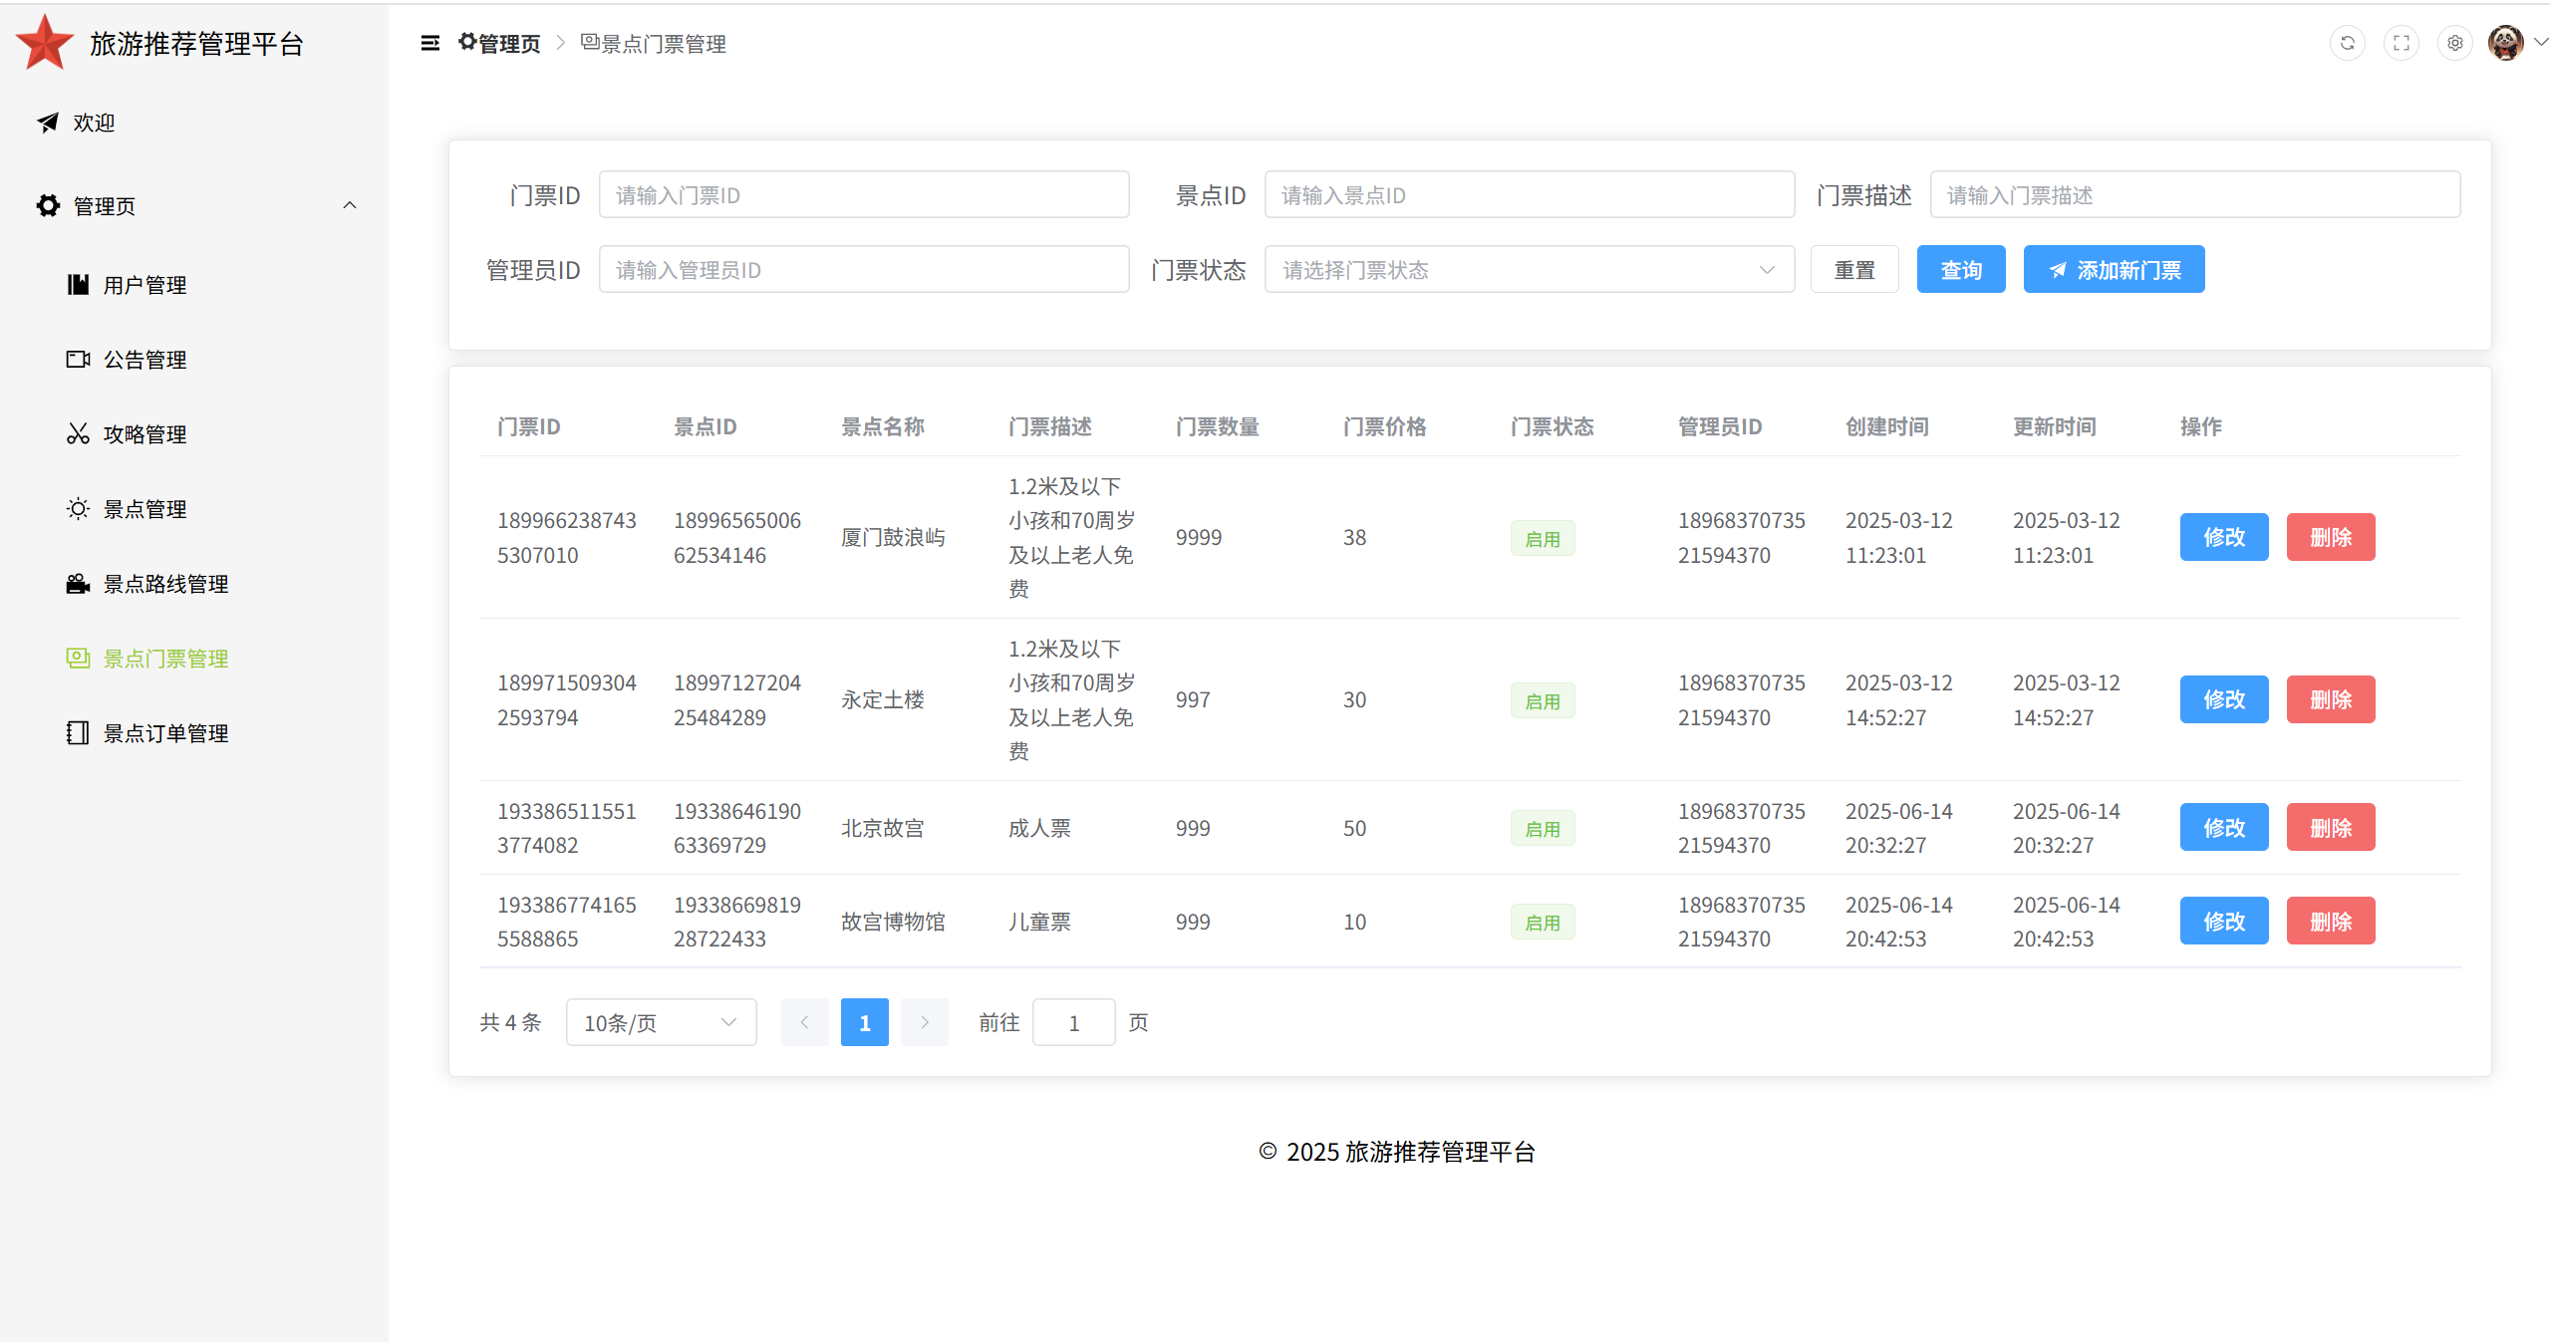Click the hamburger menu collapse icon
Viewport: 2550px width, 1342px height.
click(429, 43)
